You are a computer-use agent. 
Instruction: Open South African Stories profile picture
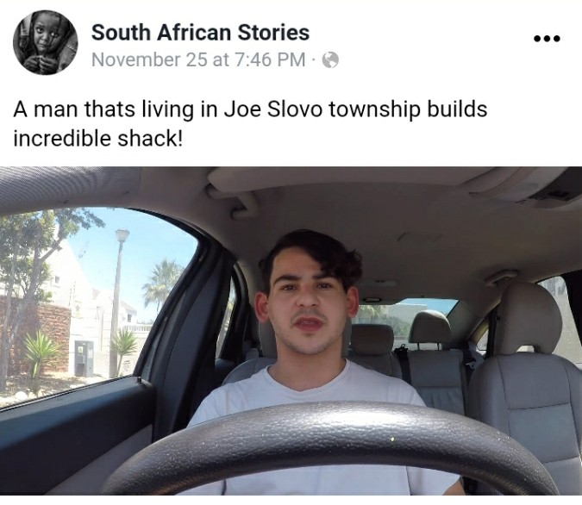[x=46, y=42]
